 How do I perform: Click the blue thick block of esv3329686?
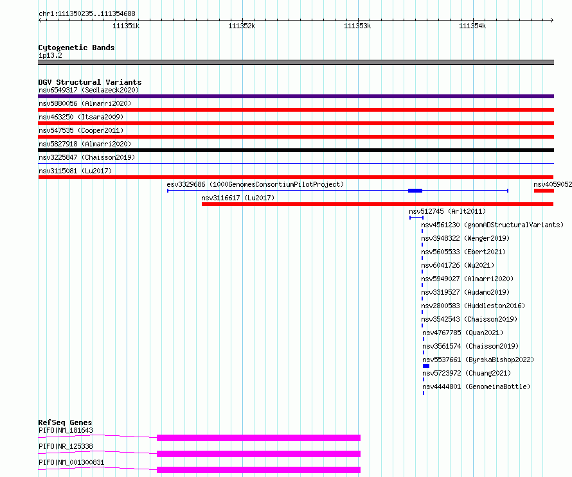click(415, 191)
